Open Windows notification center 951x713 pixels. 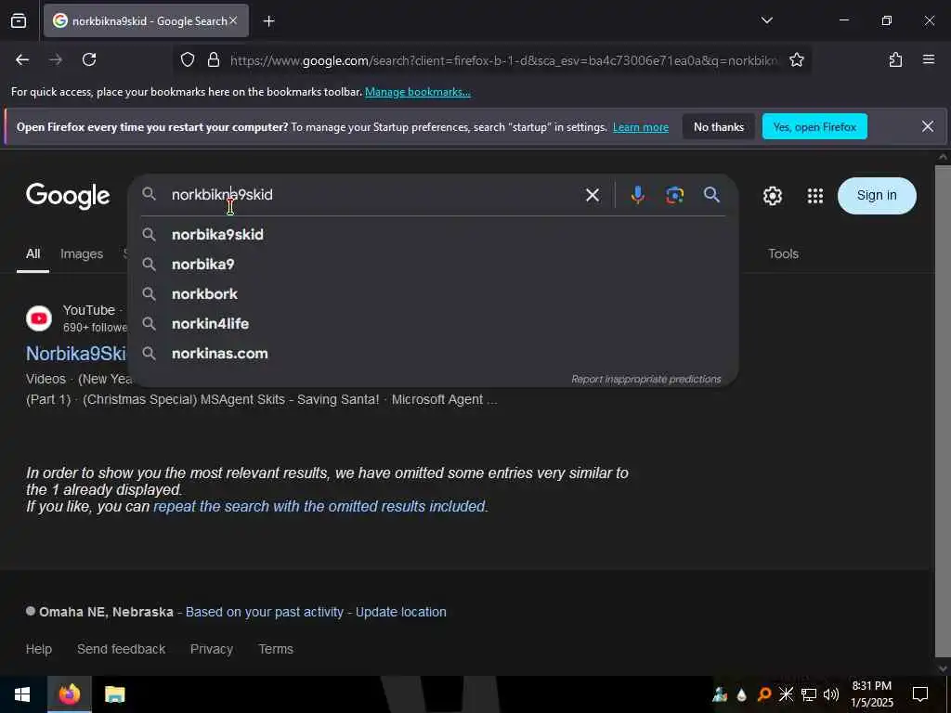[920, 694]
